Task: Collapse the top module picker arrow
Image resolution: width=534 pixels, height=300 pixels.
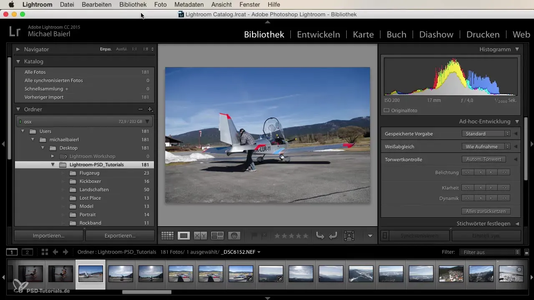Action: pyautogui.click(x=267, y=21)
